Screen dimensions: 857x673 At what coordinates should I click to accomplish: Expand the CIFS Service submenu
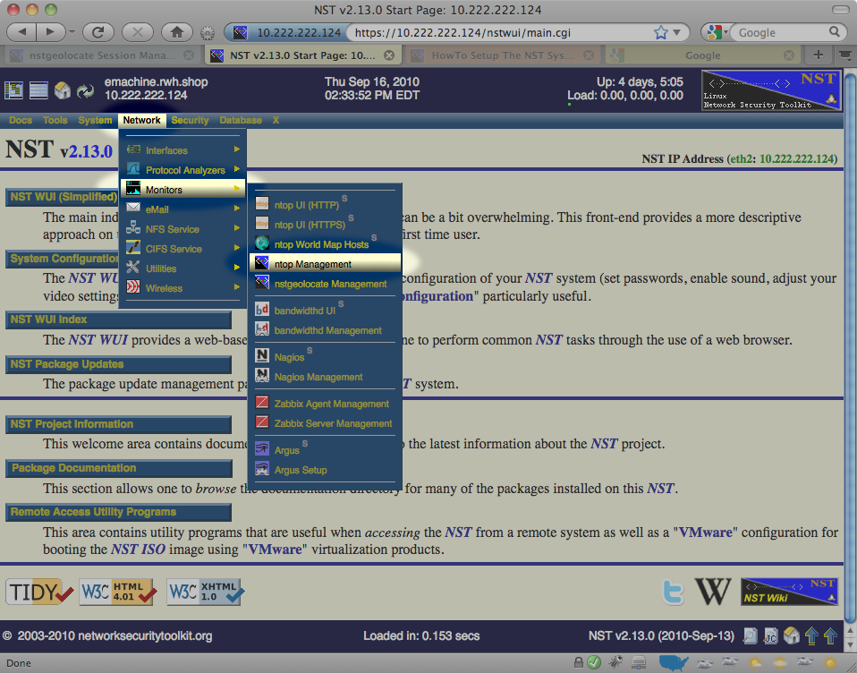pos(182,249)
